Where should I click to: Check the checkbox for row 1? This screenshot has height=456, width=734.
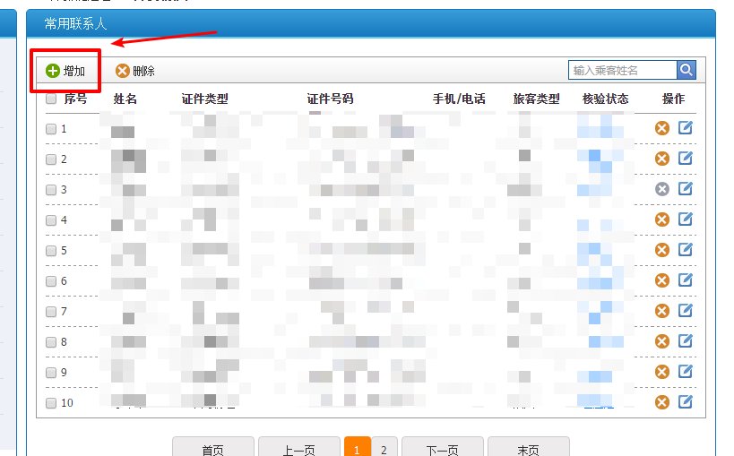[x=51, y=129]
